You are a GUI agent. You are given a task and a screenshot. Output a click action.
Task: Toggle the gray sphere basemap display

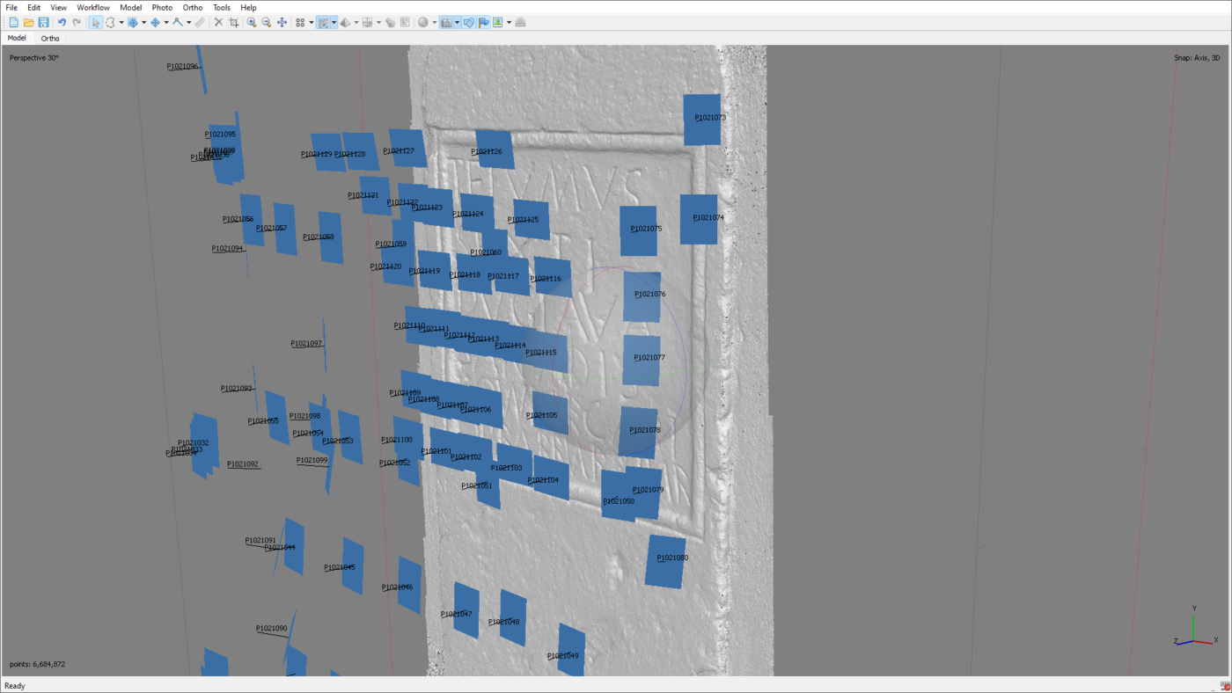click(422, 22)
